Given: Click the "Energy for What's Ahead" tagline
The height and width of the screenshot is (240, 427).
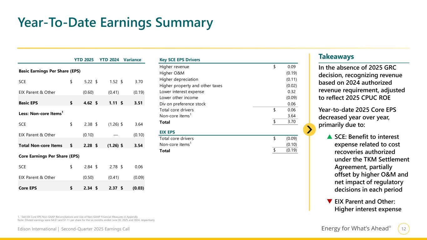Looking at the screenshot, I should 356,229.
